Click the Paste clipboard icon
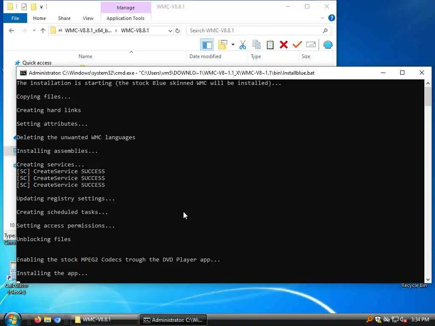 [x=270, y=45]
